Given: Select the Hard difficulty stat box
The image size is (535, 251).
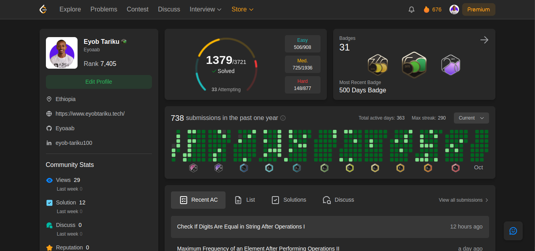Looking at the screenshot, I should click(x=302, y=85).
